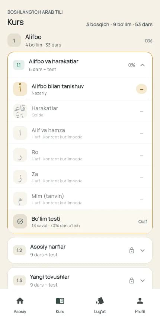Go to the Profil person icon
Screen dimensions: 160x320
point(140,301)
